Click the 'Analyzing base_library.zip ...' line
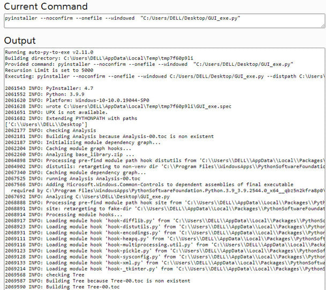Screen dimensions: 326x290 (x=70, y=155)
